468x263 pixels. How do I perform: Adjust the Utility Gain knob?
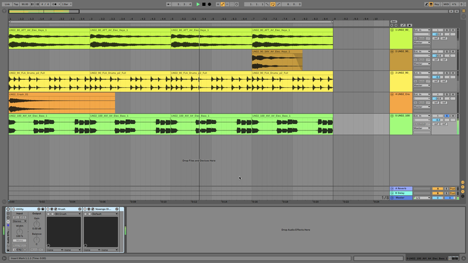36,223
